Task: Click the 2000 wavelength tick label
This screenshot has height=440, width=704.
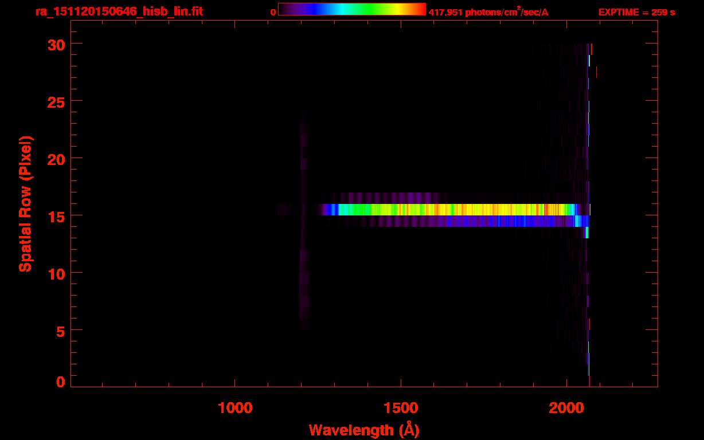Action: click(566, 408)
